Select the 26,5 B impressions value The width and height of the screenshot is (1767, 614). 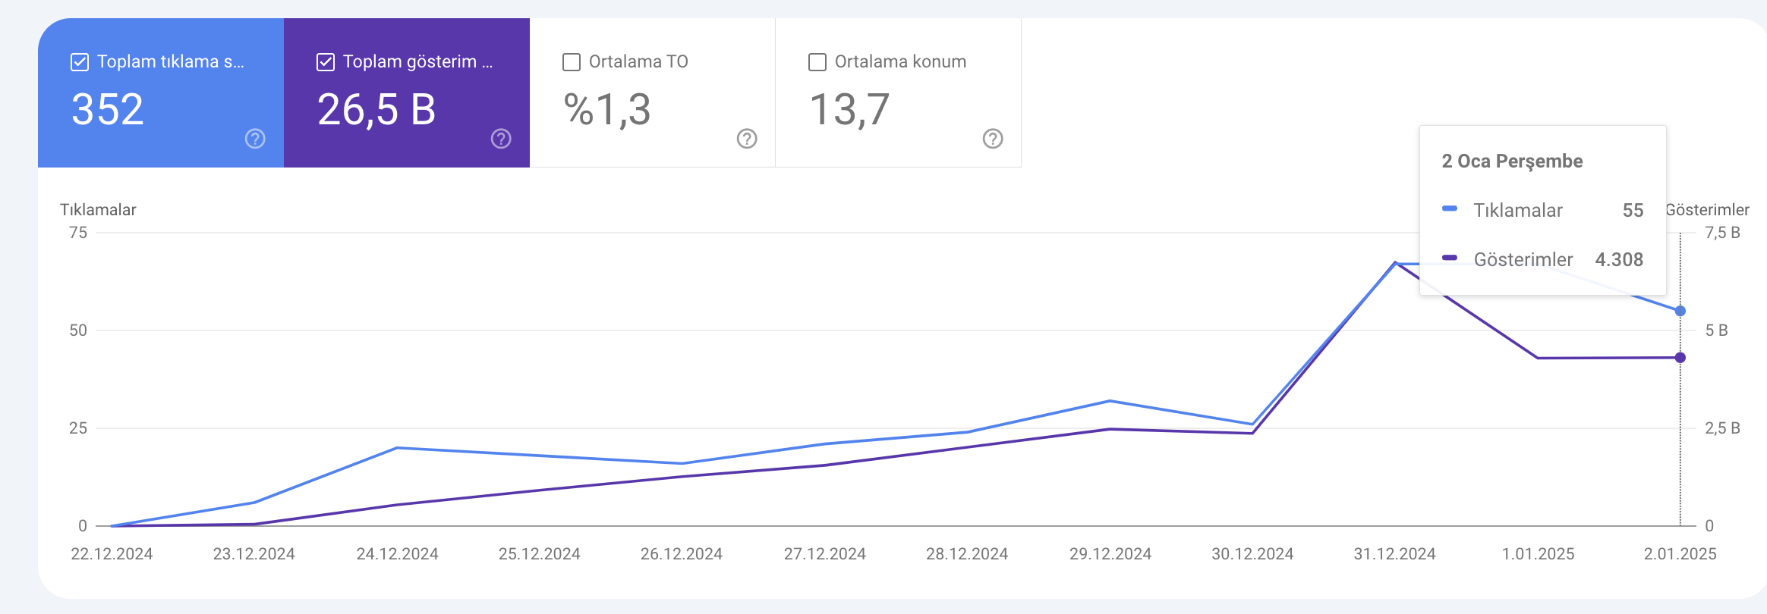pyautogui.click(x=376, y=110)
